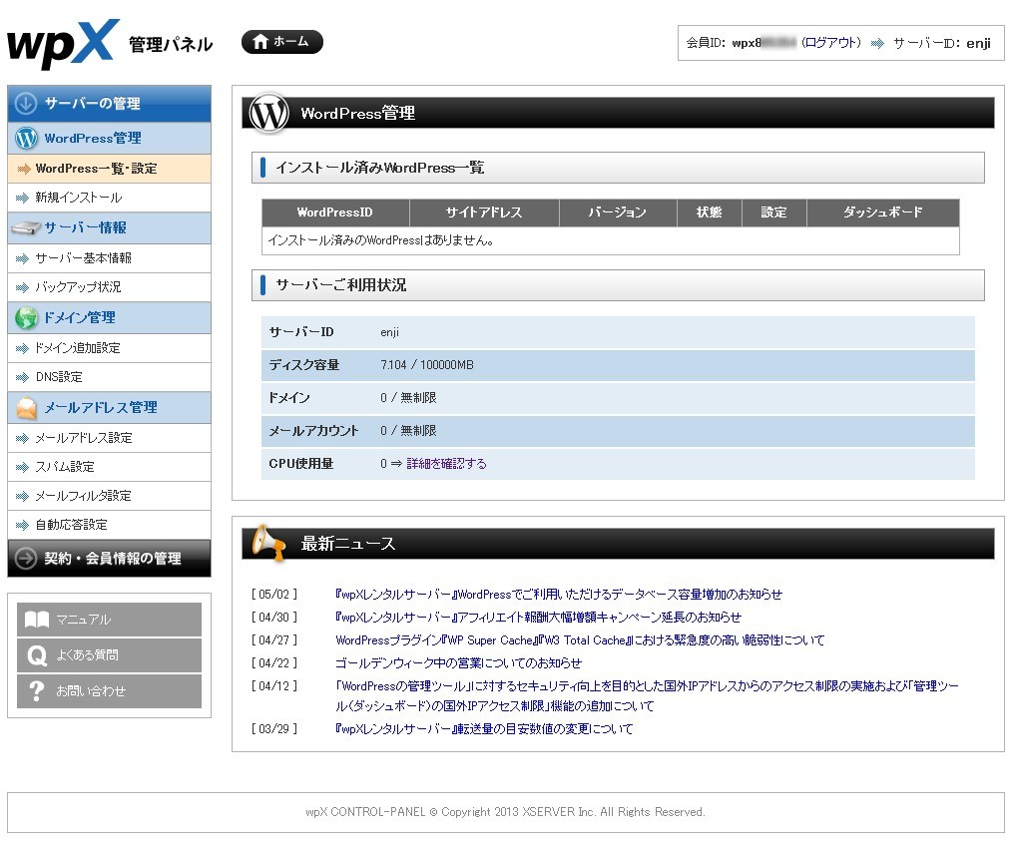Viewport: 1014px width, 843px height.
Task: Open よくある質問 page
Action: click(110, 655)
